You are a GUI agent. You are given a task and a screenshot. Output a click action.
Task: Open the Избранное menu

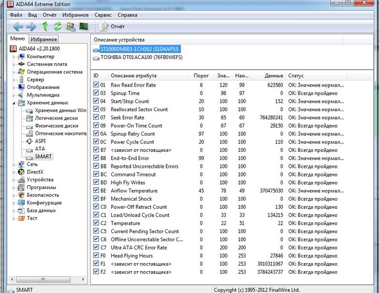tap(75, 15)
